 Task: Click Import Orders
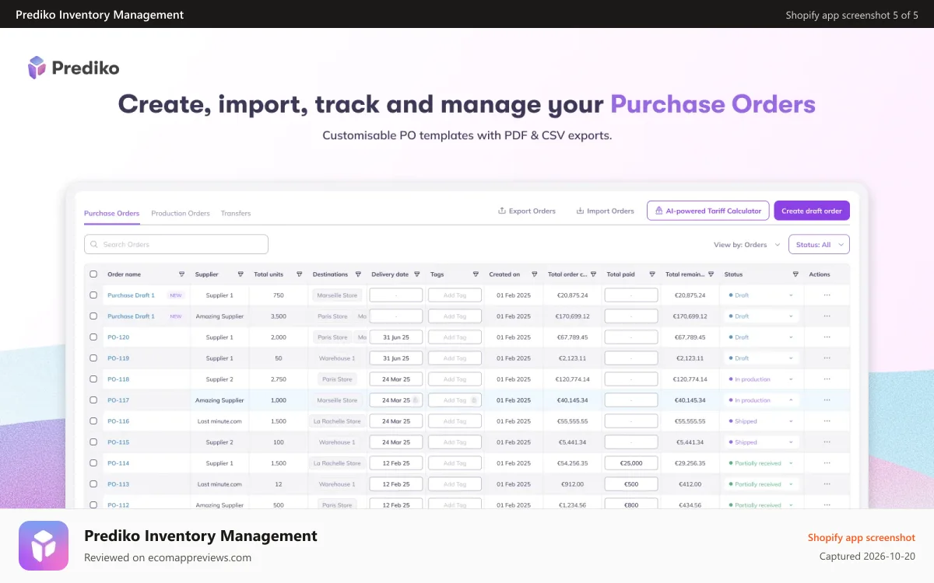(606, 211)
